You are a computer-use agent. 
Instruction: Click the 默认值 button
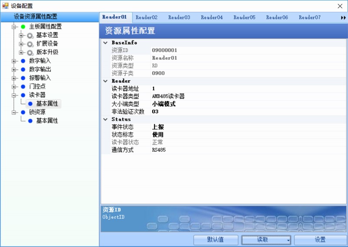click(216, 240)
